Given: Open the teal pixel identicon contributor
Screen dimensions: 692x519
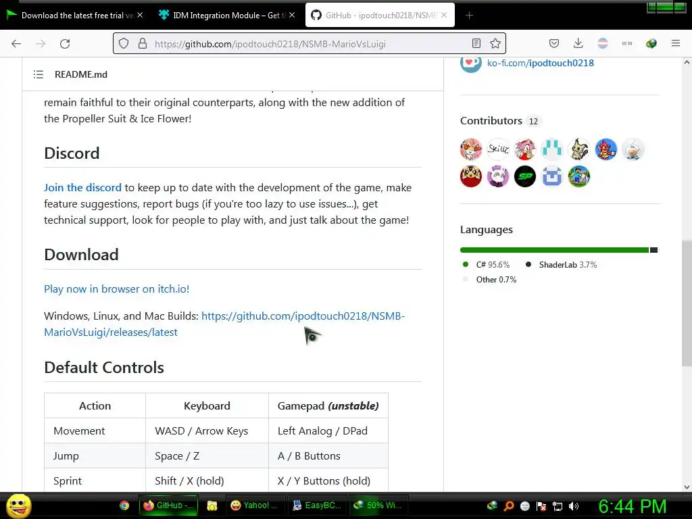Looking at the screenshot, I should click(551, 149).
